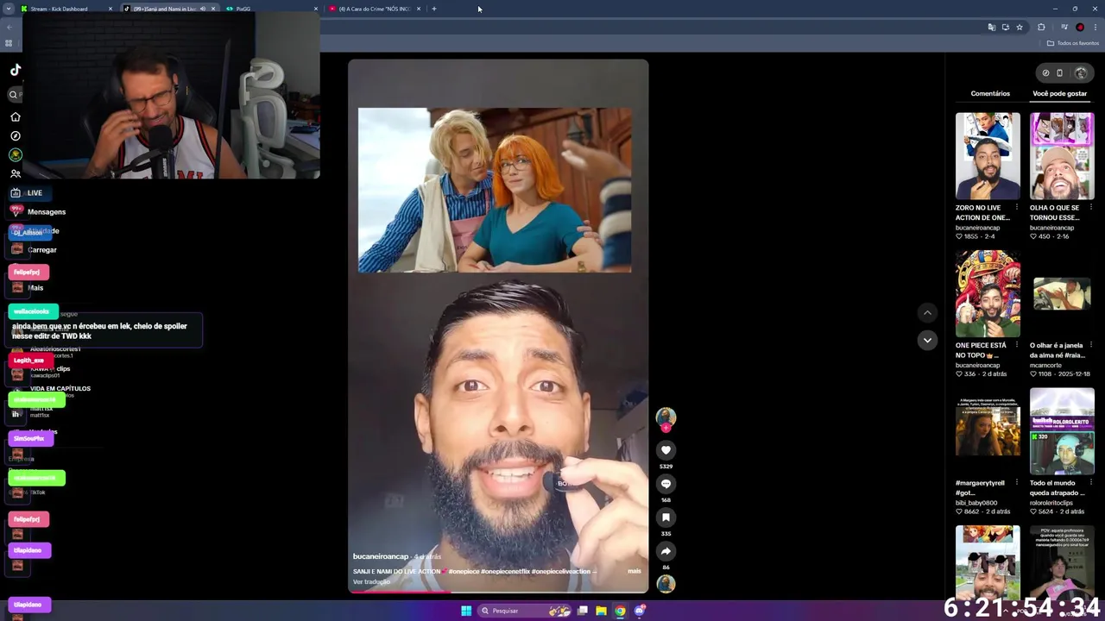Share the video with the arrow icon
The height and width of the screenshot is (621, 1105).
(x=666, y=551)
